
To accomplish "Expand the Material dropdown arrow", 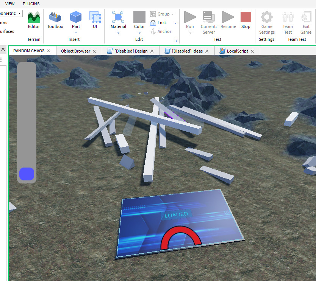I will pyautogui.click(x=118, y=33).
